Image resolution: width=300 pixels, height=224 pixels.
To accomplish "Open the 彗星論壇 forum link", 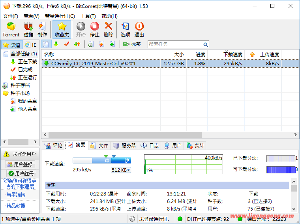I will click(x=16, y=195).
